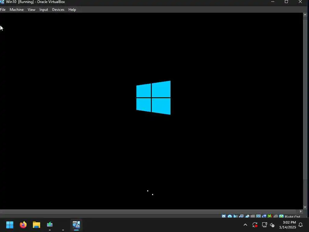The height and width of the screenshot is (232, 309).
Task: Open the Windows Start menu
Action: coord(10,225)
